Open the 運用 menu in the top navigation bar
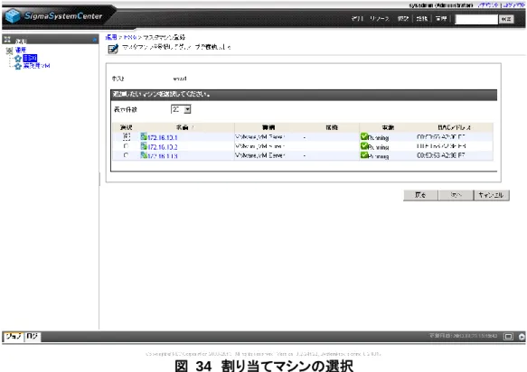 pos(357,18)
